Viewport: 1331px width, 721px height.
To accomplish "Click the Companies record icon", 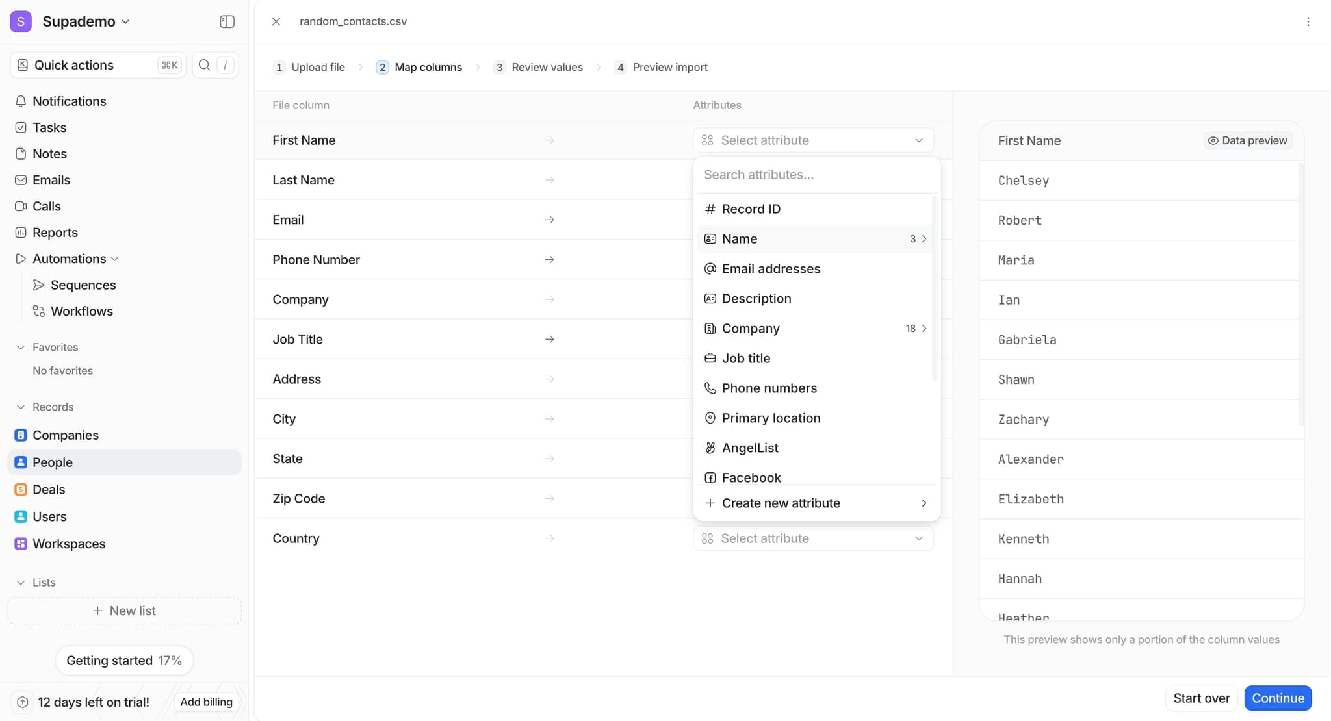I will click(21, 435).
